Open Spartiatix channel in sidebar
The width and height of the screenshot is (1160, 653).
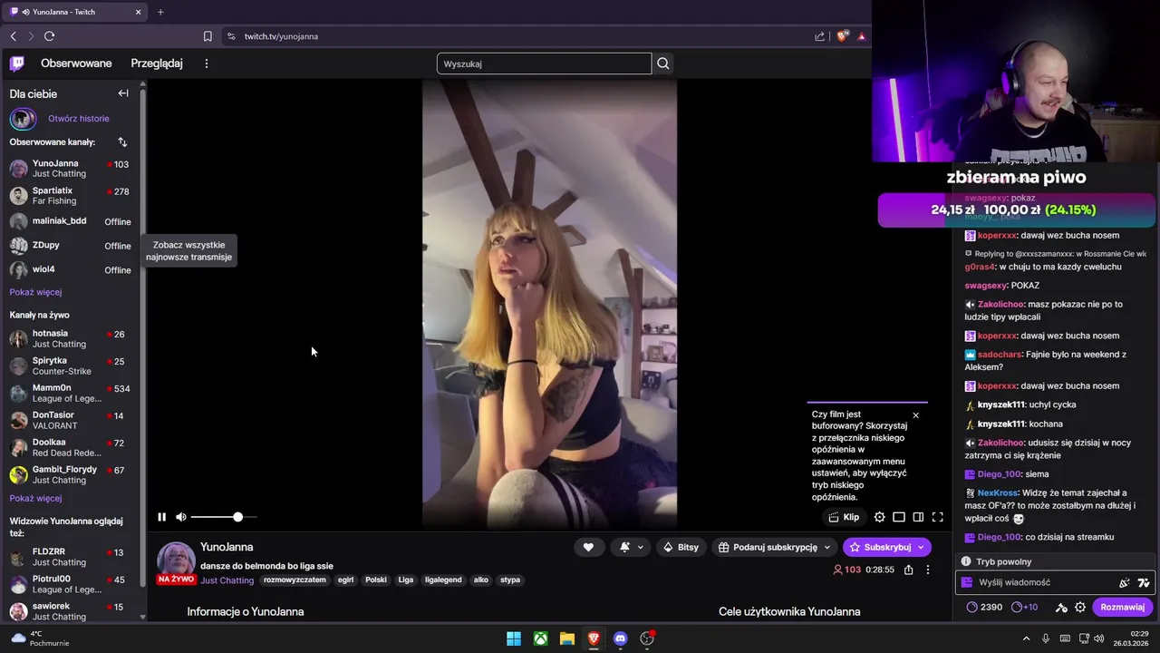pos(71,196)
